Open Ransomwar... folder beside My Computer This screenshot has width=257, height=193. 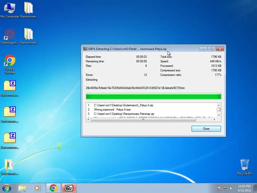pyautogui.click(x=29, y=10)
